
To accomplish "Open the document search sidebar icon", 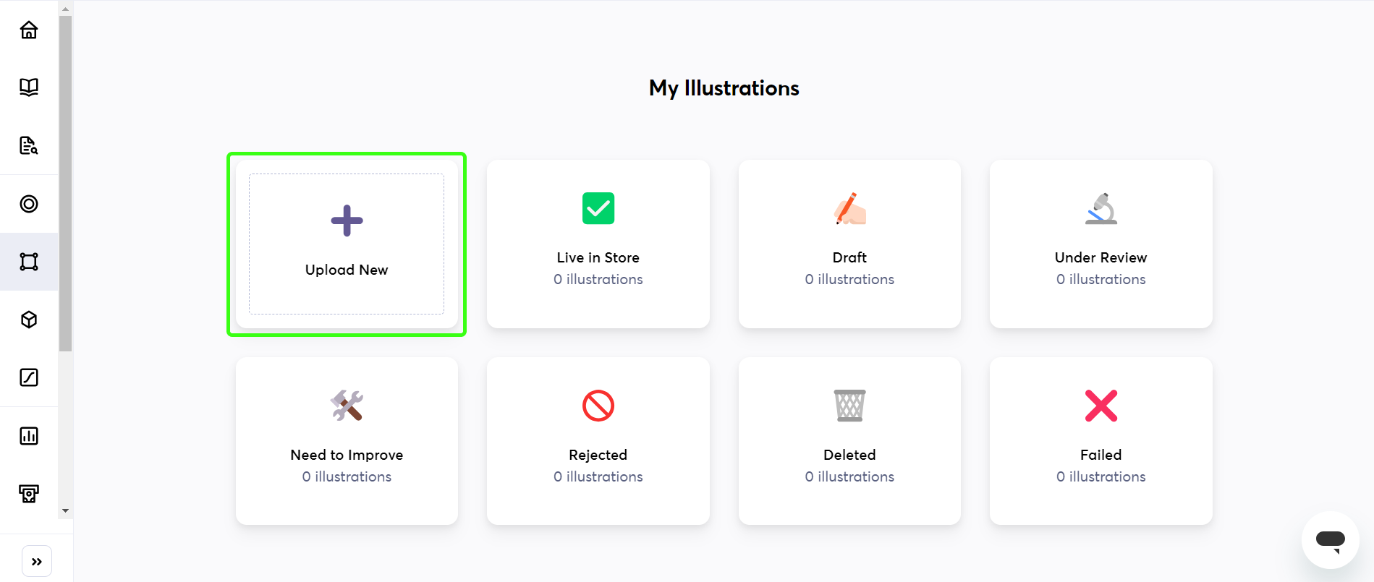I will [x=29, y=145].
